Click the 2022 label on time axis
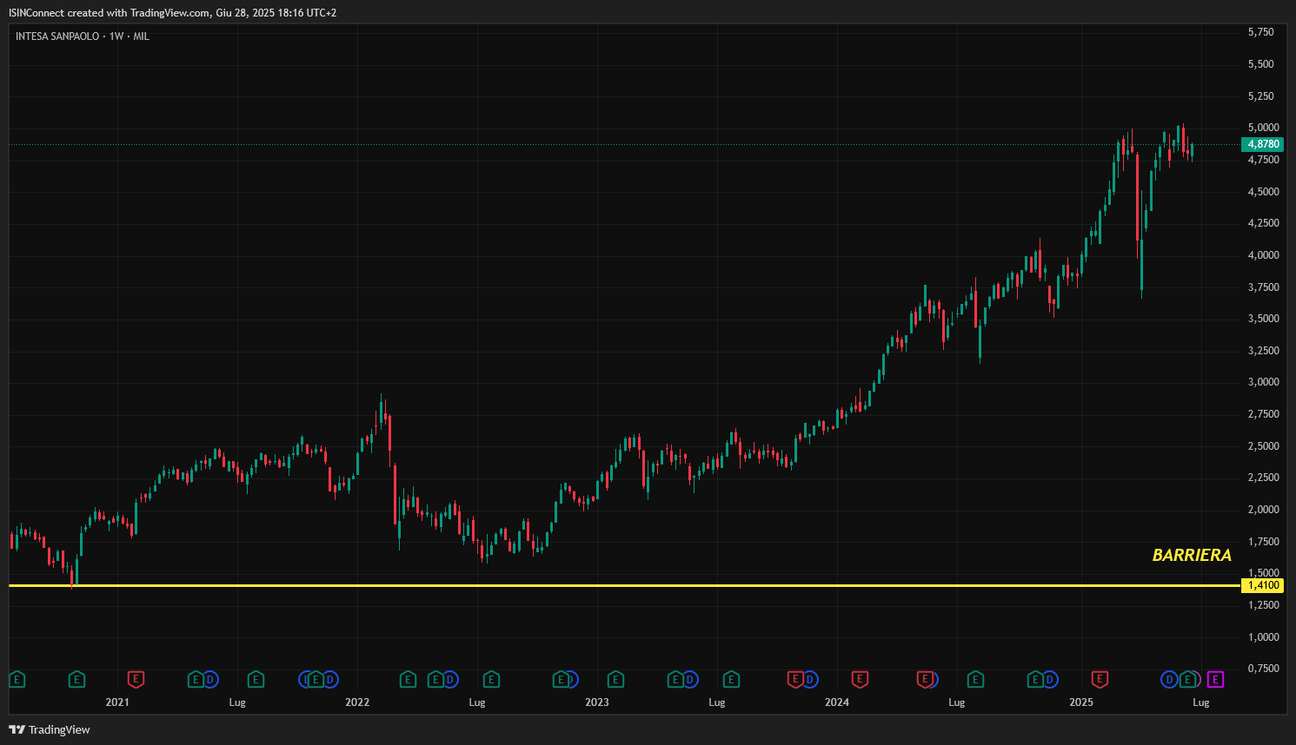The height and width of the screenshot is (745, 1296). pyautogui.click(x=357, y=702)
